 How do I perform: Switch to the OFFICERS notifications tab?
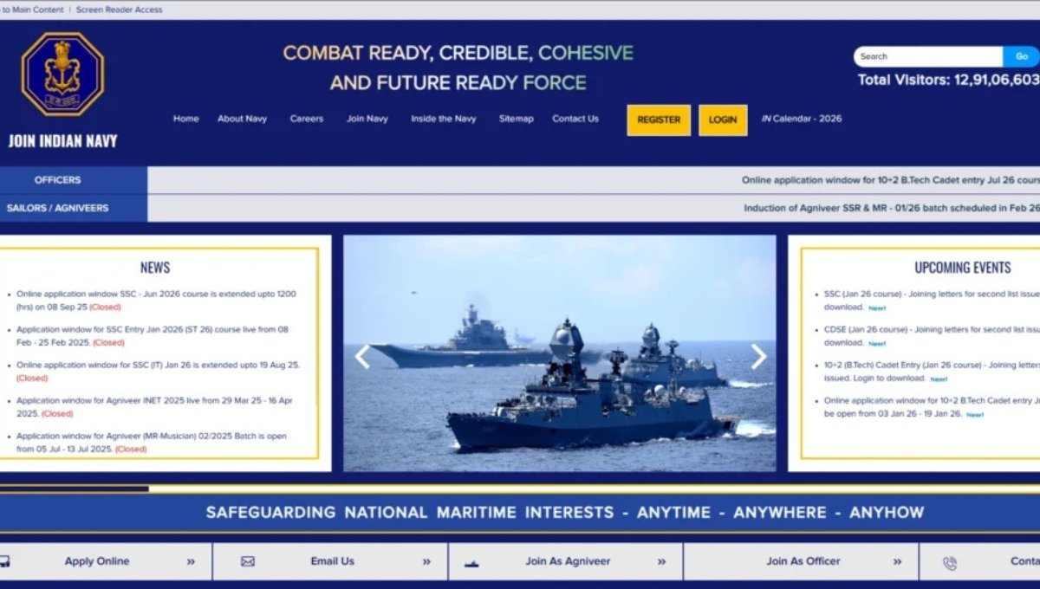tap(57, 180)
